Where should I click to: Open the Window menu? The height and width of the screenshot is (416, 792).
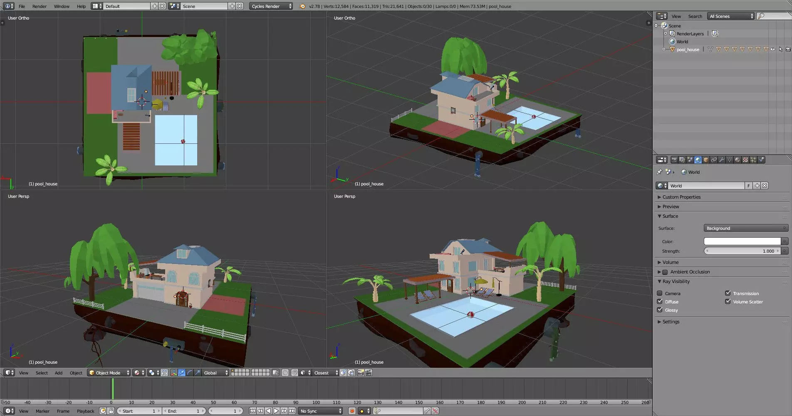point(62,6)
